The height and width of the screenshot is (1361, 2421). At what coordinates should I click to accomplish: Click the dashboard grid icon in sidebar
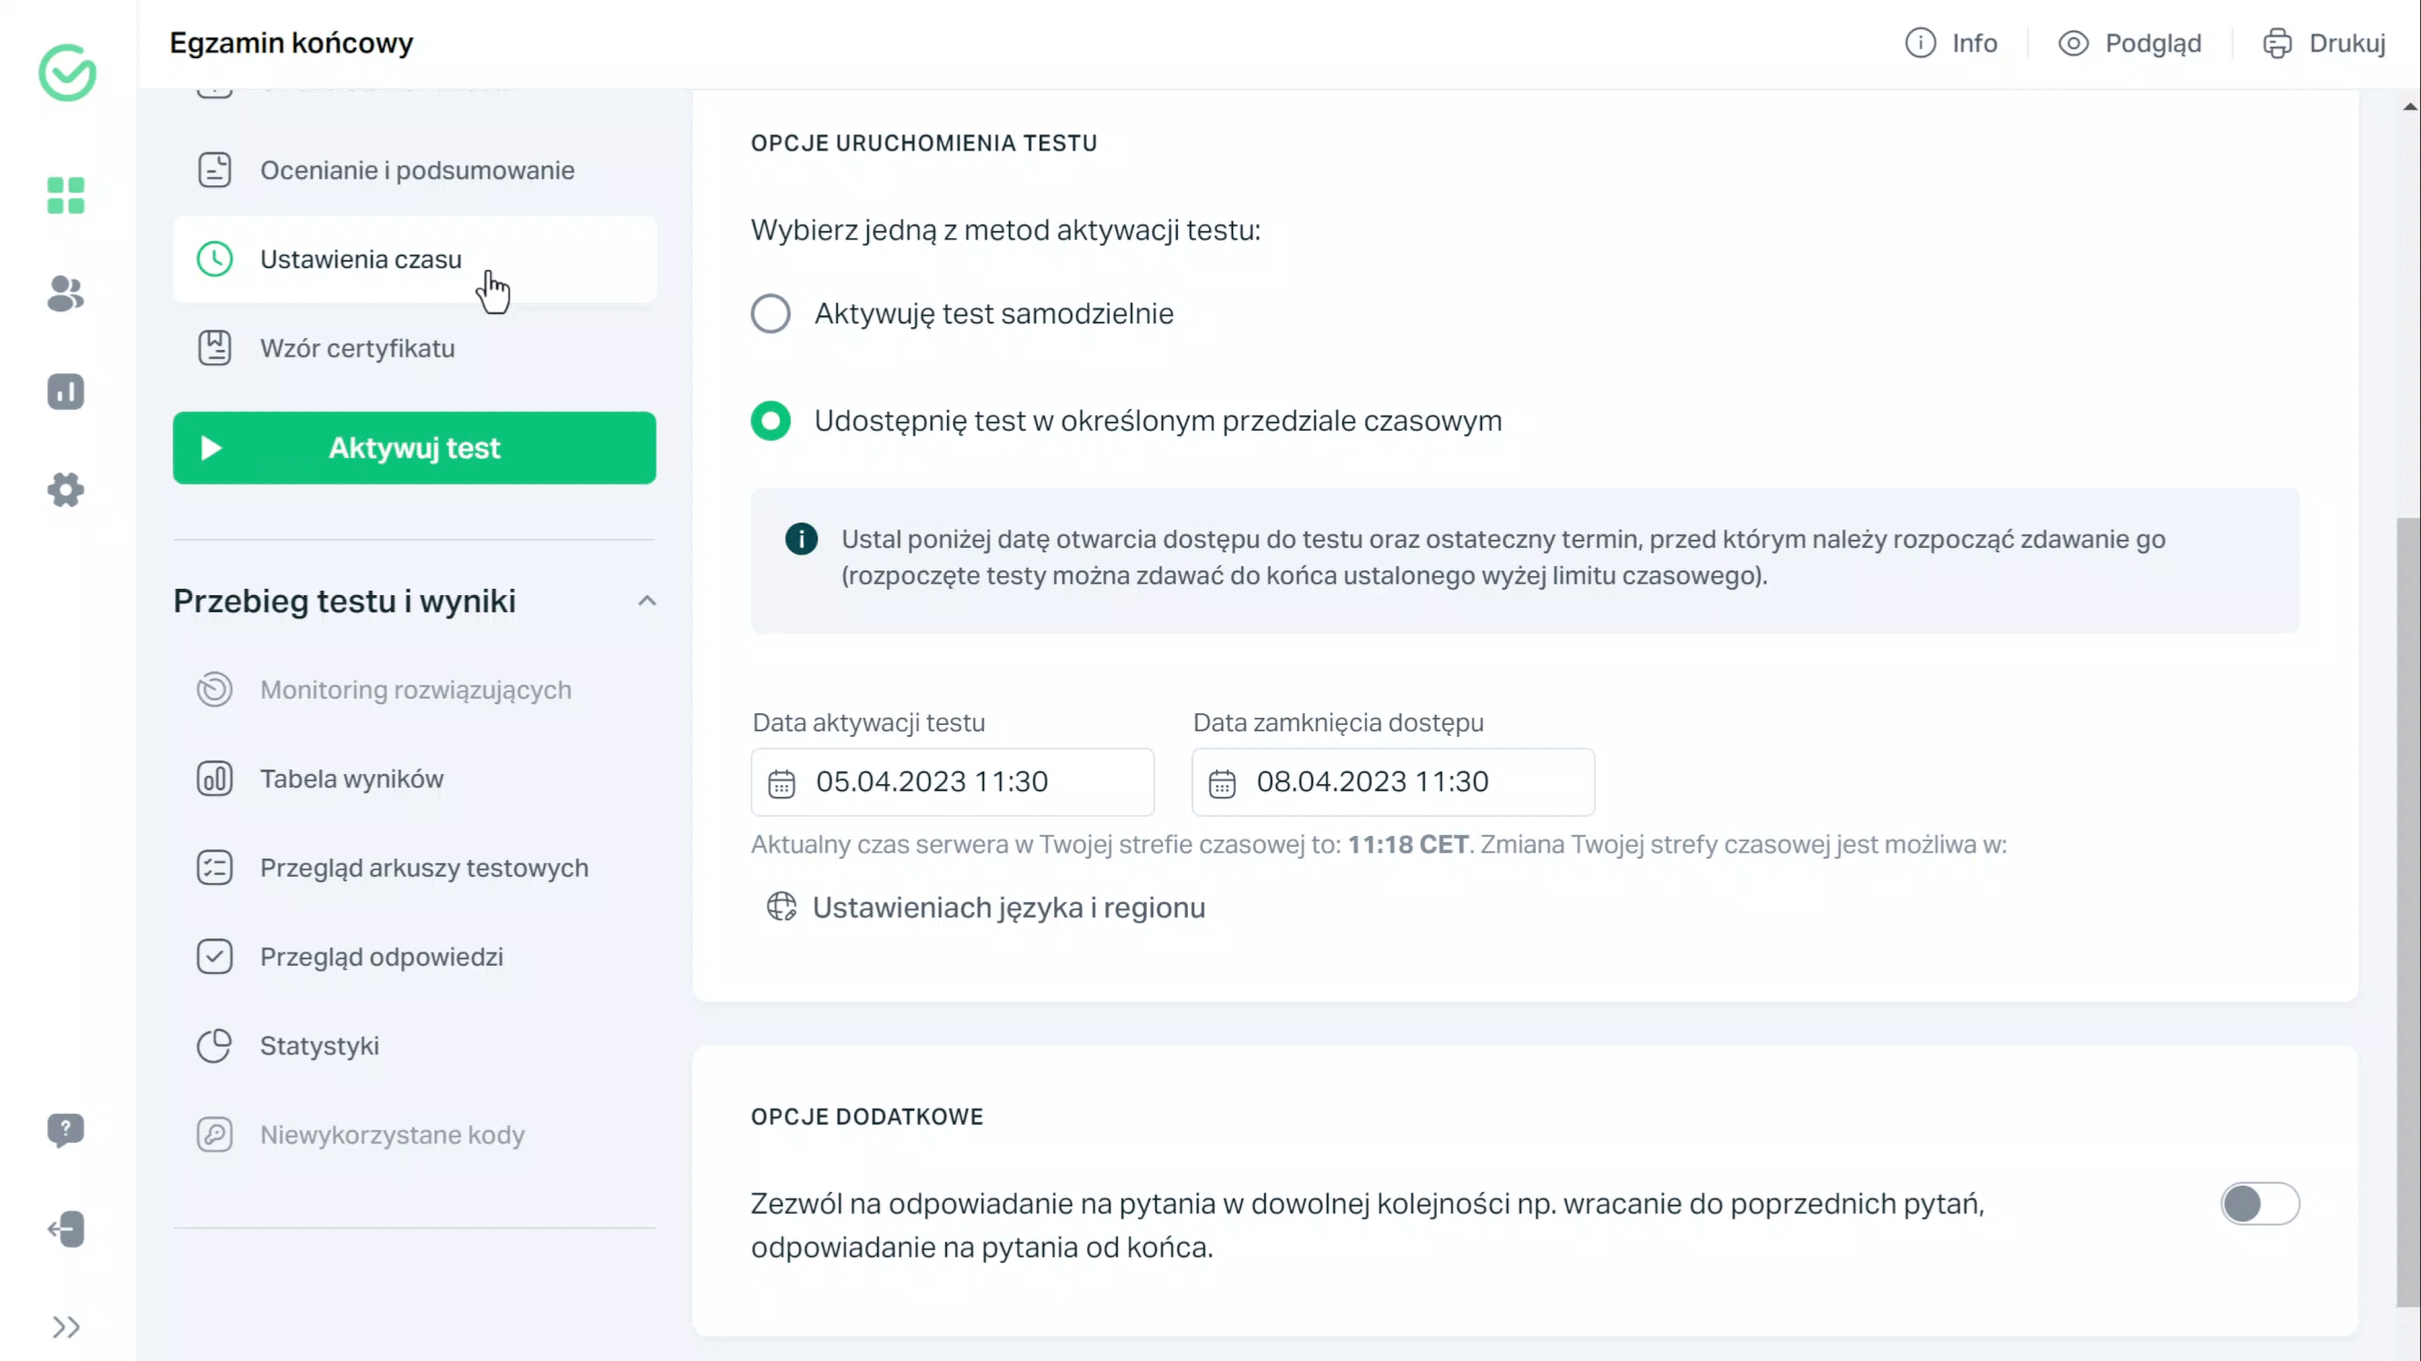tap(66, 196)
